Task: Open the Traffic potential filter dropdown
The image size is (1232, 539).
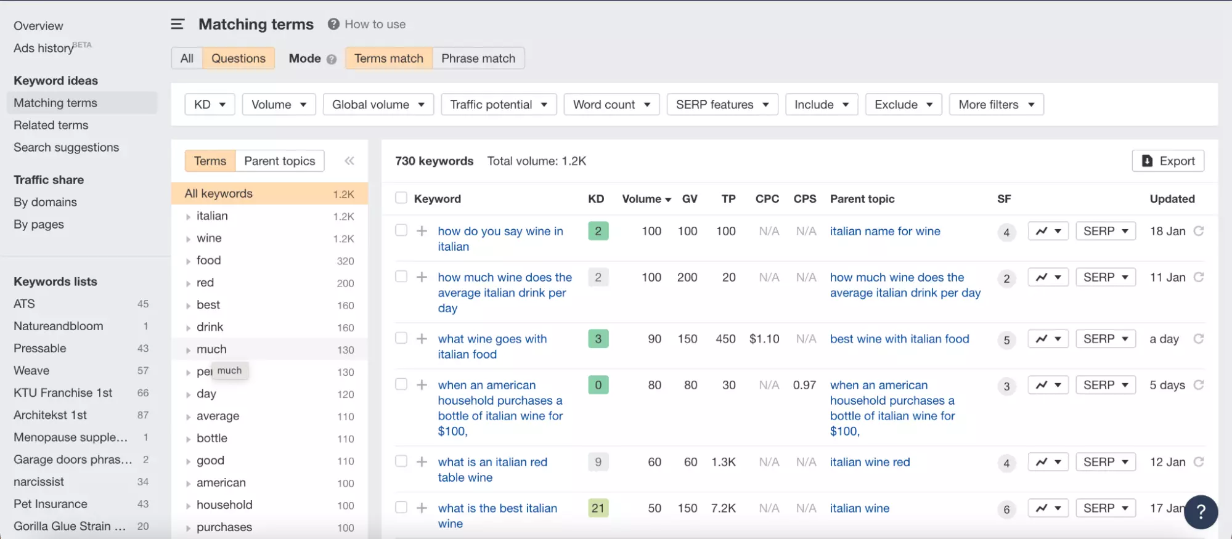Action: tap(499, 105)
